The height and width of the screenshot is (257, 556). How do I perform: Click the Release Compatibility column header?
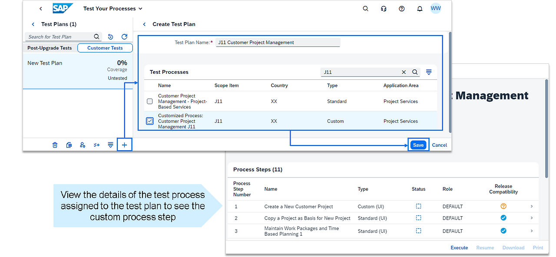click(x=503, y=189)
